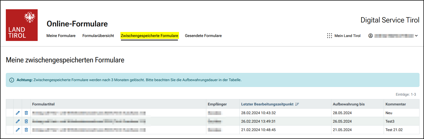
Task: Switch to the Formularübersicht tab
Action: (98, 36)
